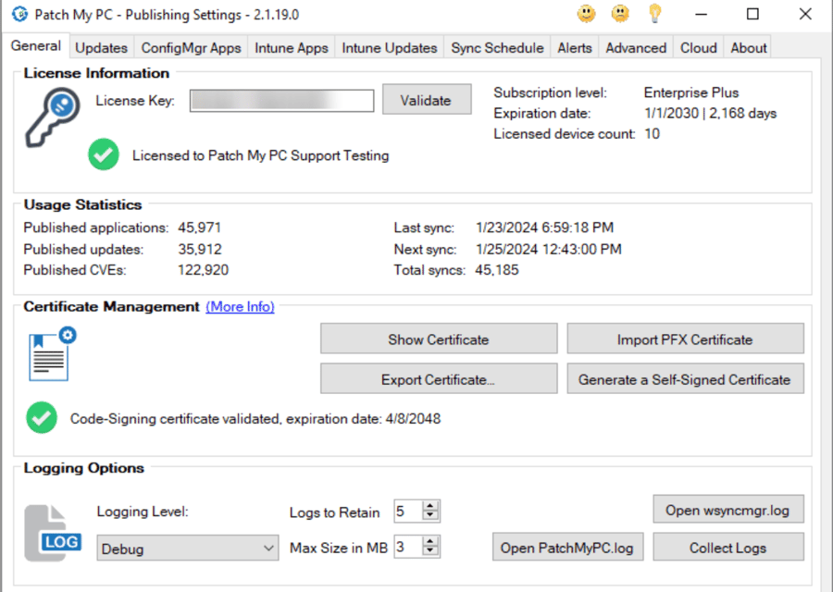Viewport: 833px width, 592px height.
Task: Click inside the License Key field
Action: 281,100
